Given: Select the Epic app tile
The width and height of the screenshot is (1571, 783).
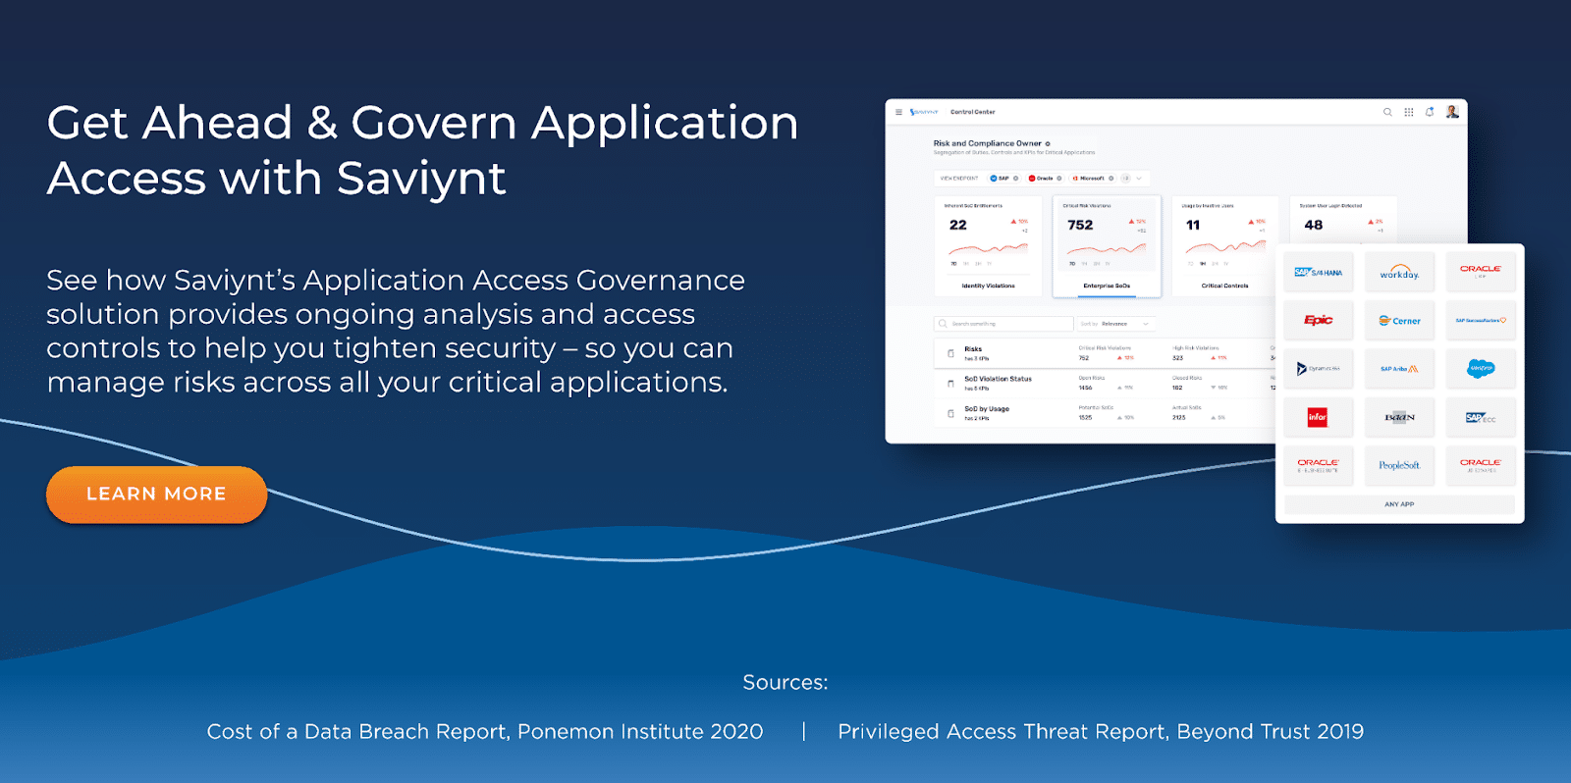Looking at the screenshot, I should pos(1318,320).
